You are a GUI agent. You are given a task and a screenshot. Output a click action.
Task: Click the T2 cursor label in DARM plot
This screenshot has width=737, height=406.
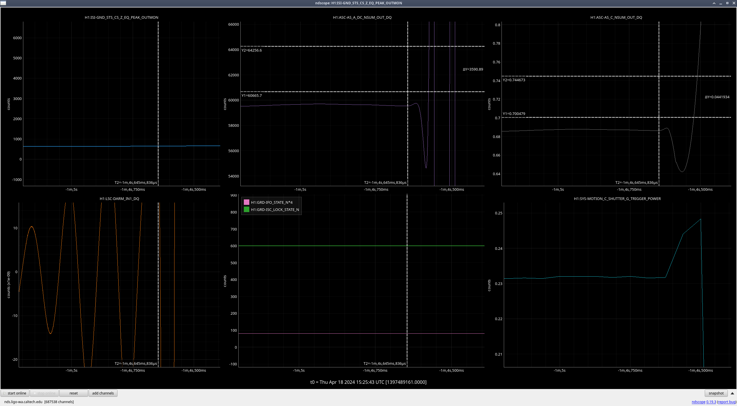pos(136,363)
